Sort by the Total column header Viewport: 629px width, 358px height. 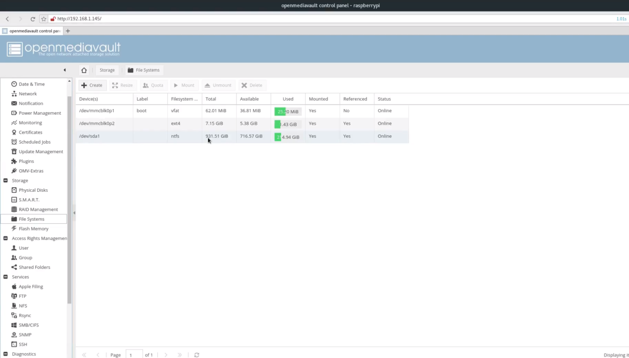pyautogui.click(x=219, y=99)
